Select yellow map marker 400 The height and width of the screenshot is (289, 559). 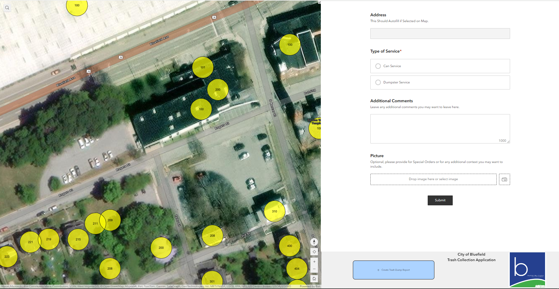[289, 246]
